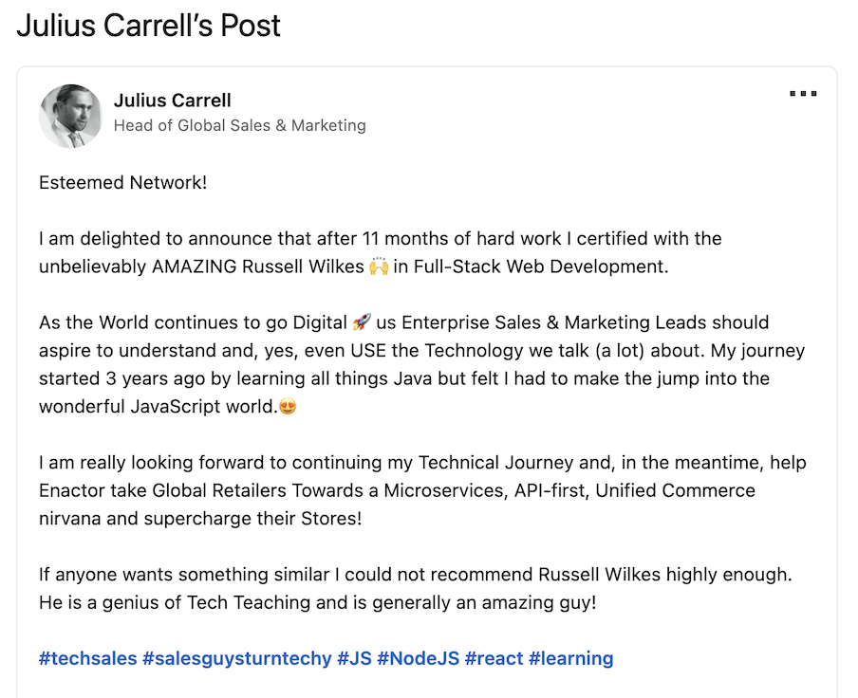
Task: Click the heart-eyes emoji after JavaScript world
Action: (x=288, y=407)
